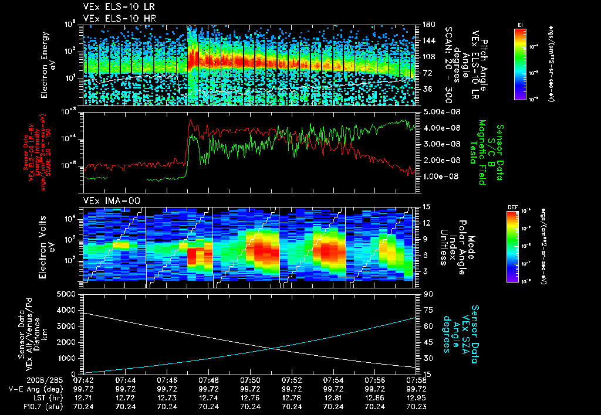Click the 07:48 time tick label
The width and height of the screenshot is (601, 415).
(208, 380)
